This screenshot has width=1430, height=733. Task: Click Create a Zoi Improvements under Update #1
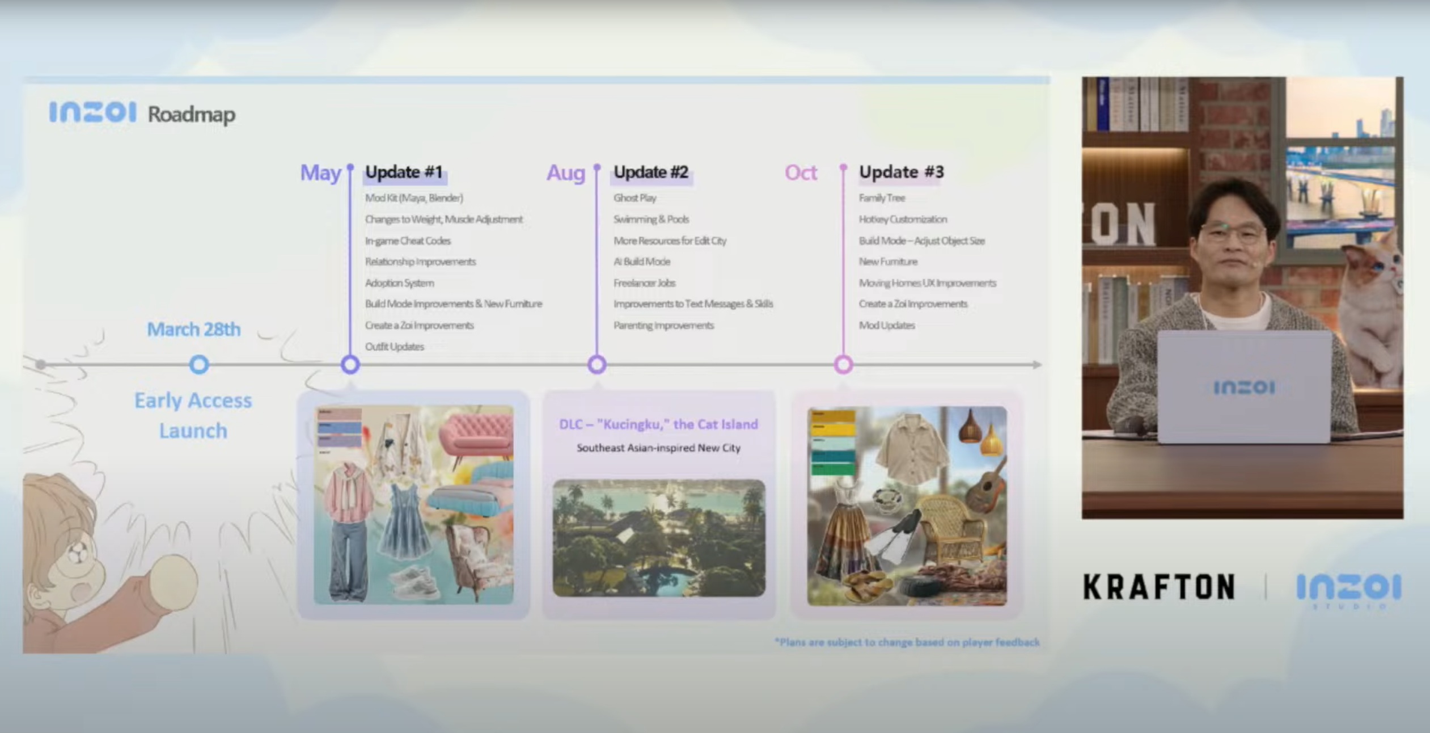(x=419, y=325)
